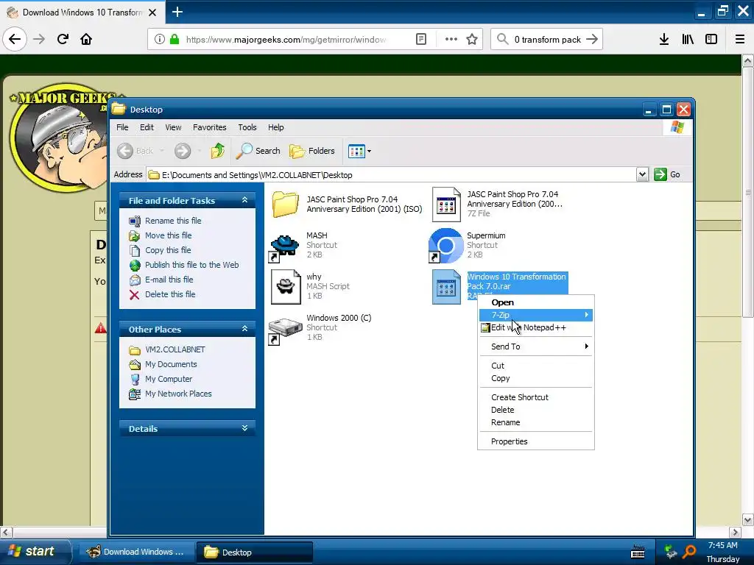Image resolution: width=754 pixels, height=565 pixels.
Task: Show Firefox sidebars icon
Action: pos(711,40)
